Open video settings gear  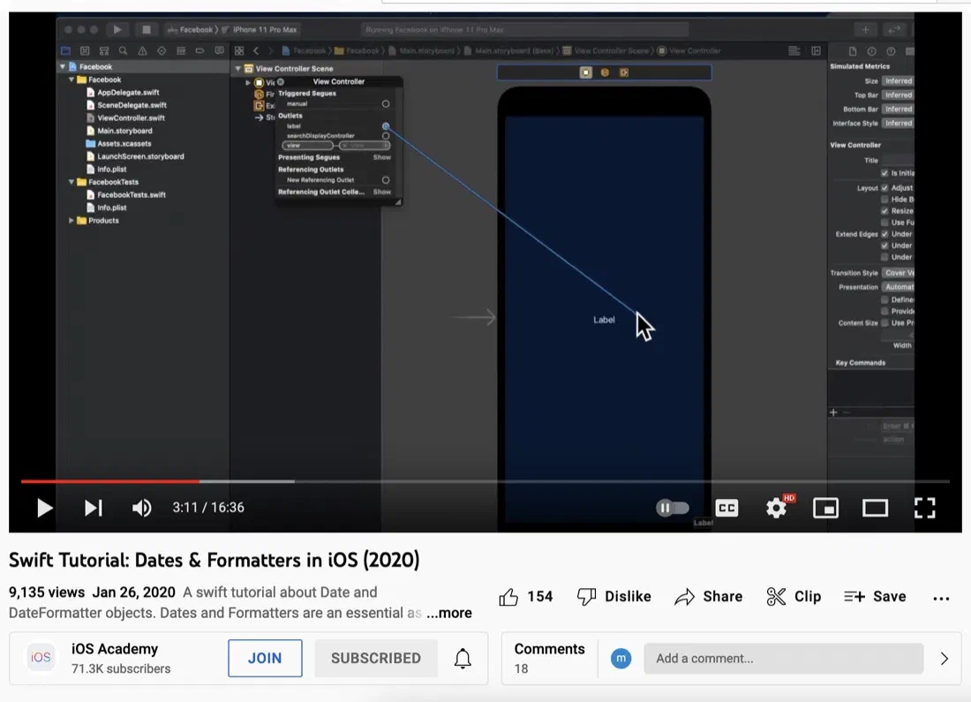[x=776, y=508]
